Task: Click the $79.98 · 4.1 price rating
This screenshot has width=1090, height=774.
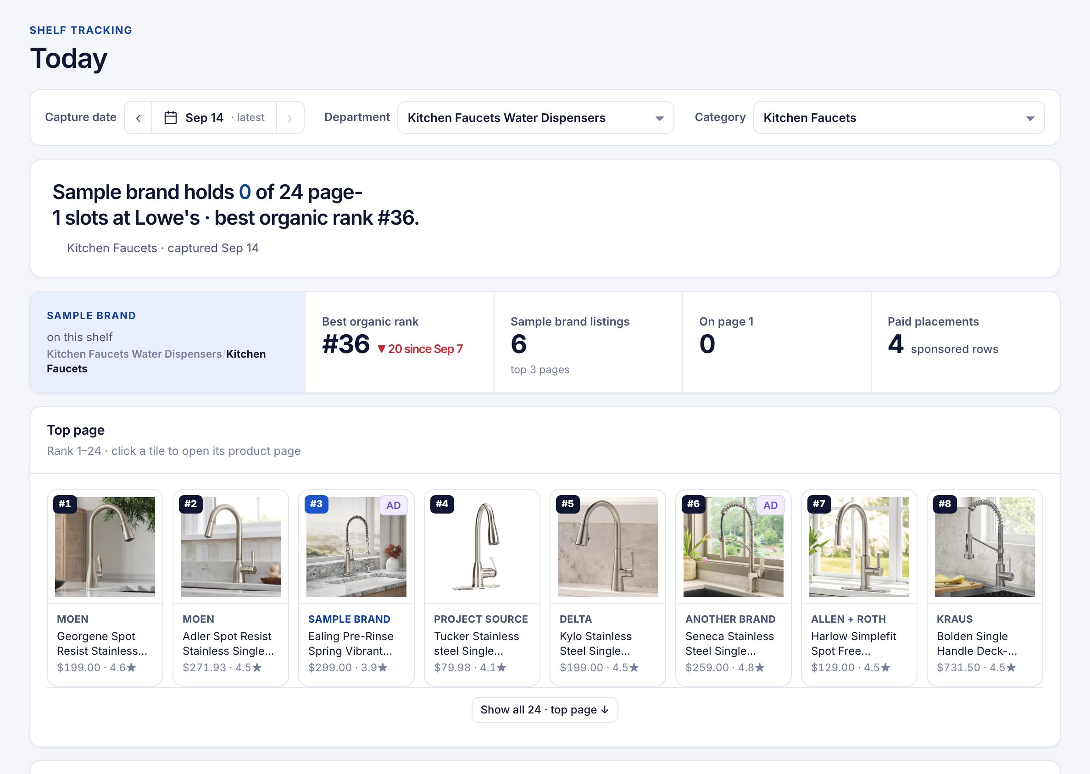Action: (x=470, y=667)
